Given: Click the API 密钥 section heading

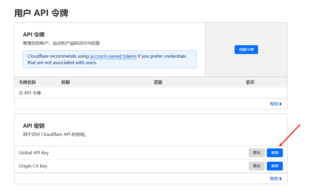Looking at the screenshot, I should tap(34, 126).
